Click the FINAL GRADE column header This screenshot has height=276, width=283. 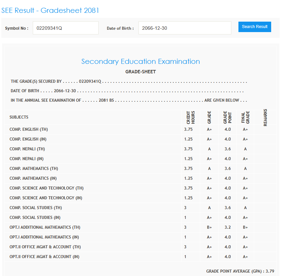tap(245, 117)
